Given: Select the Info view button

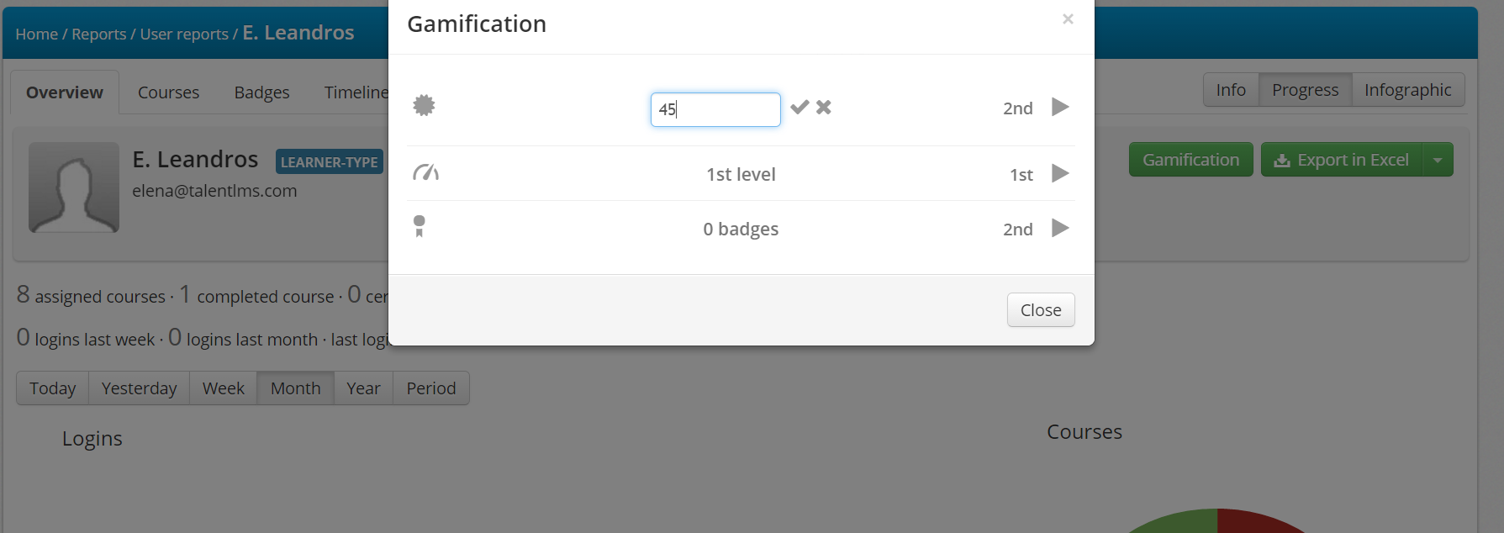Looking at the screenshot, I should (x=1231, y=89).
